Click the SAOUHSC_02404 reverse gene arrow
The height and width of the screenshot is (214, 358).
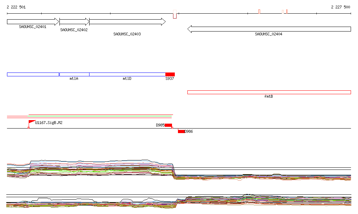tap(269, 29)
